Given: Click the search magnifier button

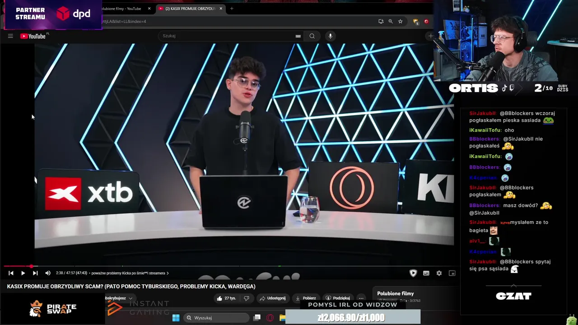Looking at the screenshot, I should [x=312, y=36].
